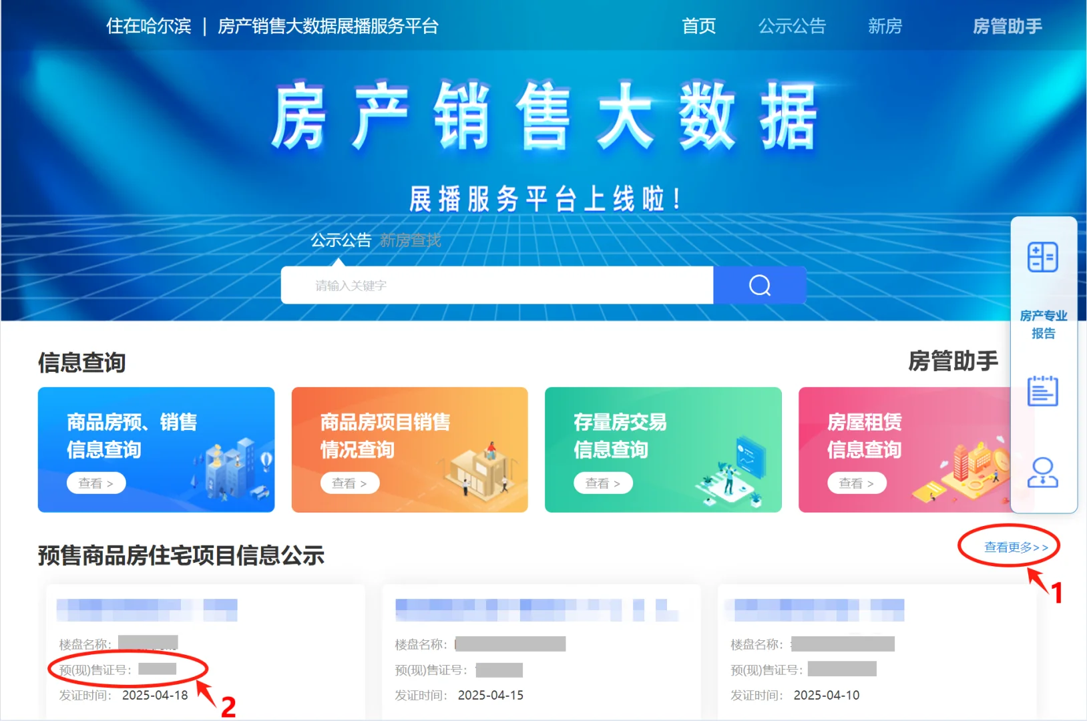
Task: Focus the 请输入关键字 search field
Action: (497, 285)
